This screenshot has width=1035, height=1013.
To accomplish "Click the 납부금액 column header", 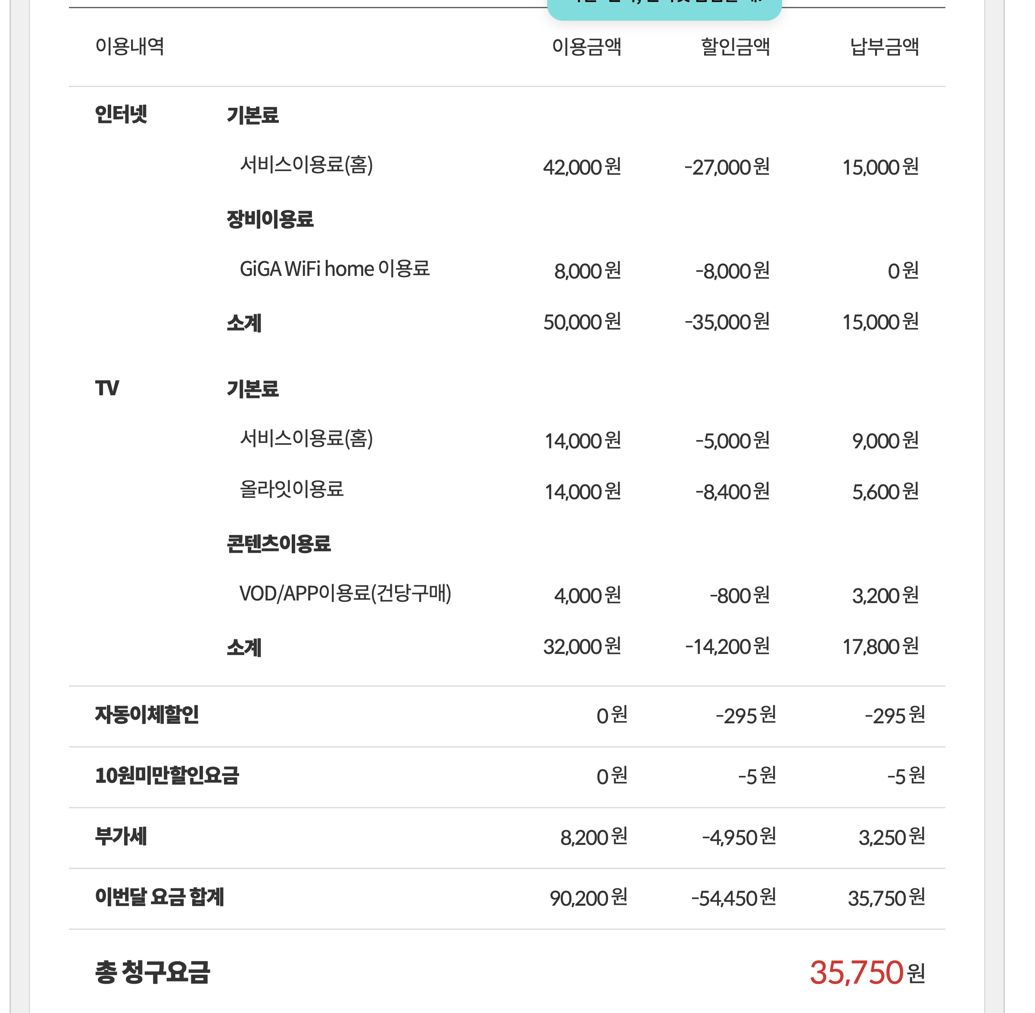I will [884, 46].
